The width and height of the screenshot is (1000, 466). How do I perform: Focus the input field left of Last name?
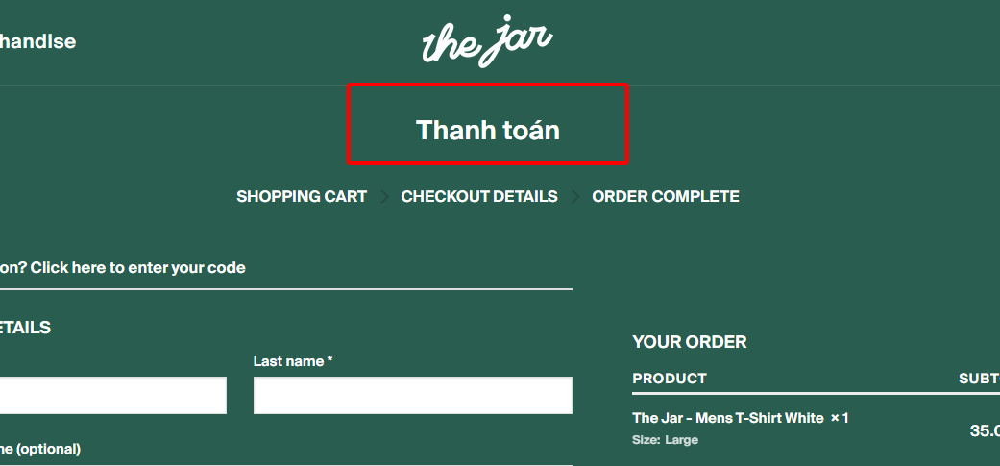pos(113,395)
